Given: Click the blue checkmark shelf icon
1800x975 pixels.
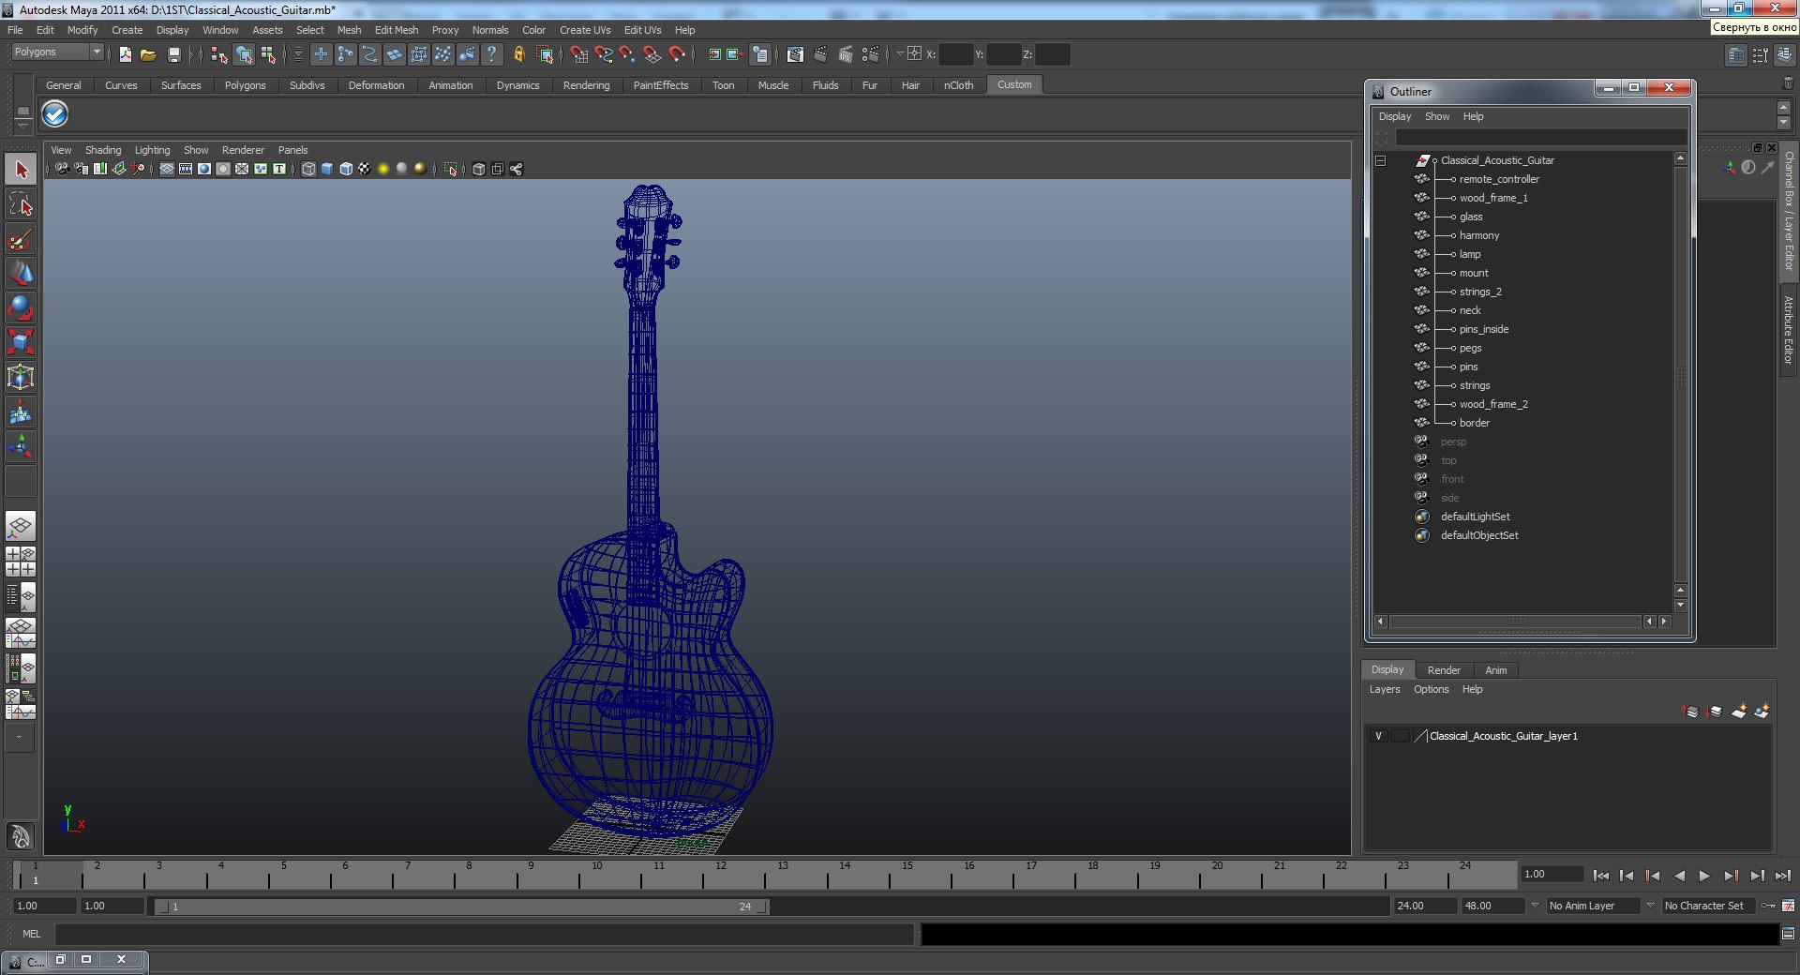Looking at the screenshot, I should (x=55, y=114).
